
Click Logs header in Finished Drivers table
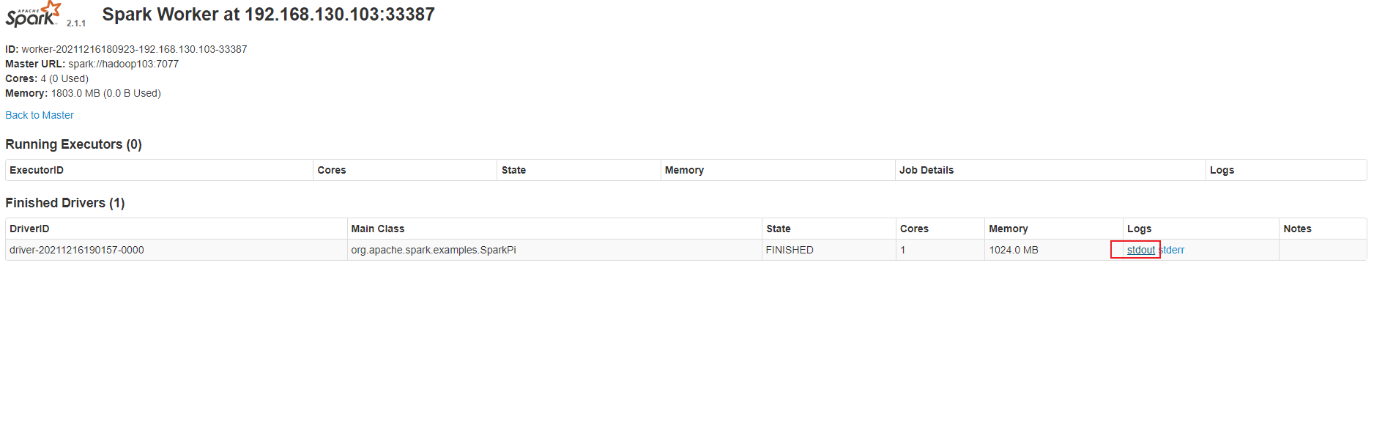pos(1139,229)
